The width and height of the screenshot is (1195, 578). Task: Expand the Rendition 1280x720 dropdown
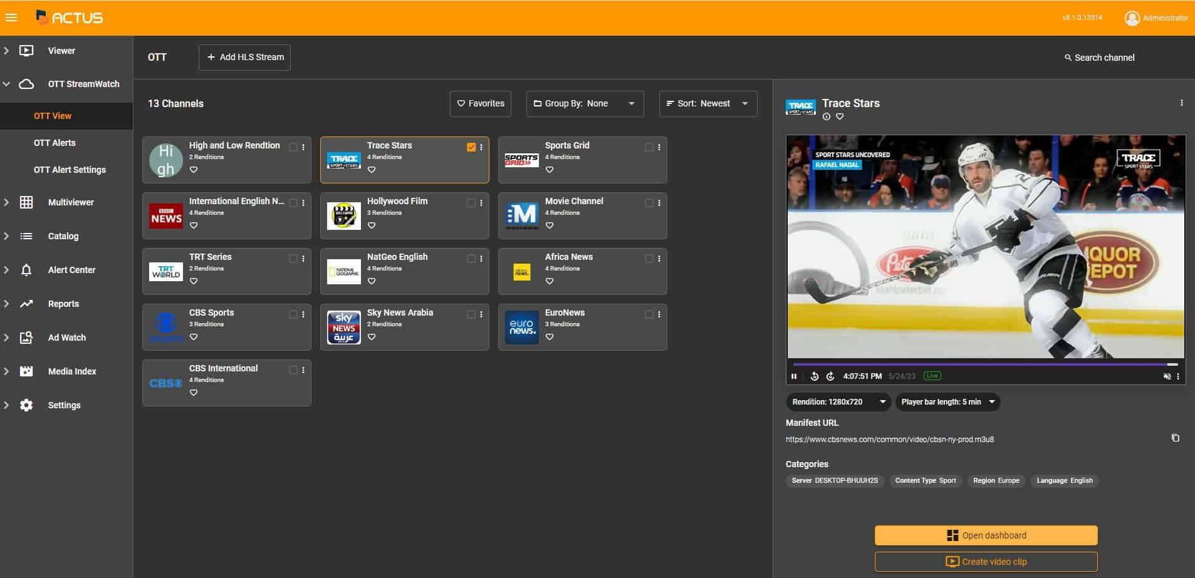coord(838,402)
